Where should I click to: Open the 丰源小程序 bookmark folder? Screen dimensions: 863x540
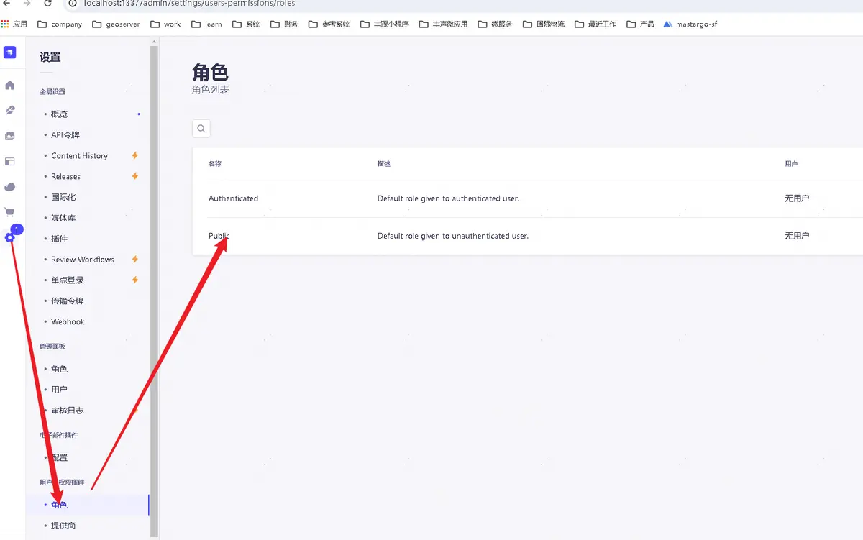tap(385, 24)
